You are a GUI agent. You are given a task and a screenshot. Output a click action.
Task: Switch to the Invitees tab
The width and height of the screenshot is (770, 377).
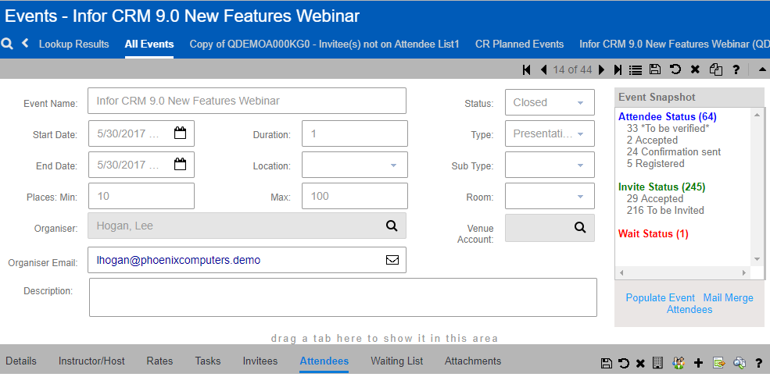(x=260, y=361)
